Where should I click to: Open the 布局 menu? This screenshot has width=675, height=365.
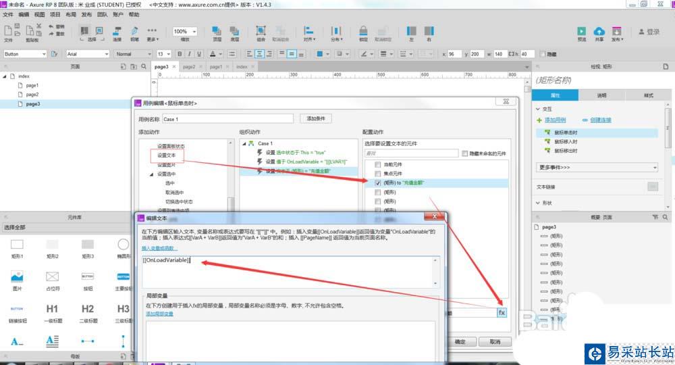(71, 14)
